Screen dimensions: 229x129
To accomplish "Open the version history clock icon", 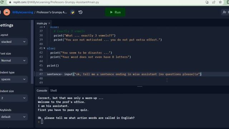I will (x=81, y=12).
